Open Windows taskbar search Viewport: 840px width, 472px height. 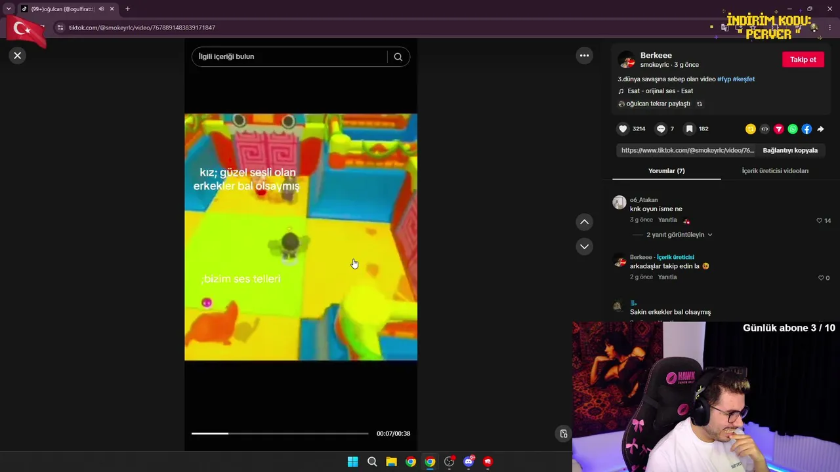click(372, 462)
